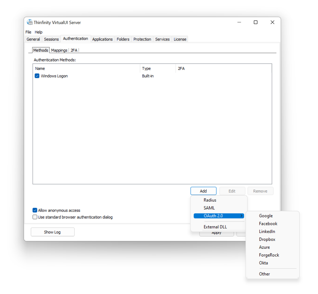Select Okta from the provider submenu
The image size is (318, 294).
[x=263, y=263]
